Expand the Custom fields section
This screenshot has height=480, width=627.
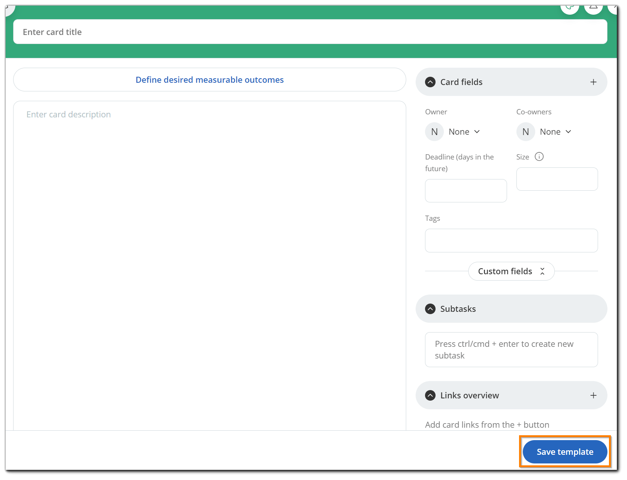(x=511, y=271)
